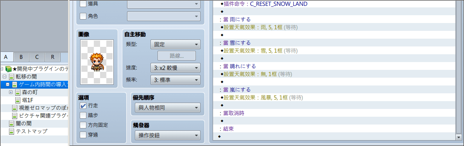This screenshot has height=146, width=464.
Task: Check the 方向固定 option
Action: 83,125
